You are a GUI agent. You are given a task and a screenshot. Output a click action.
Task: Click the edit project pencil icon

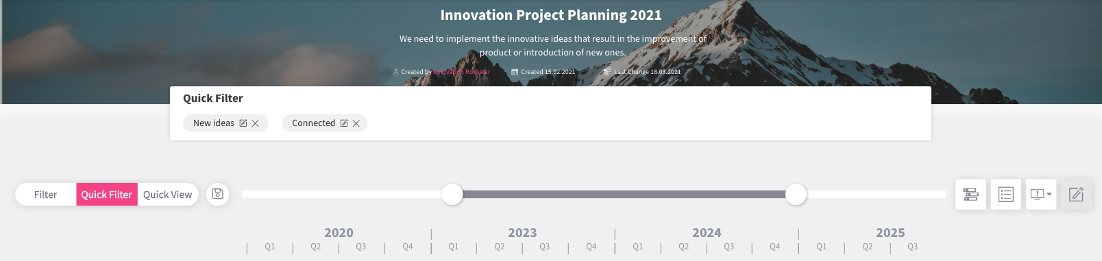pyautogui.click(x=1077, y=195)
